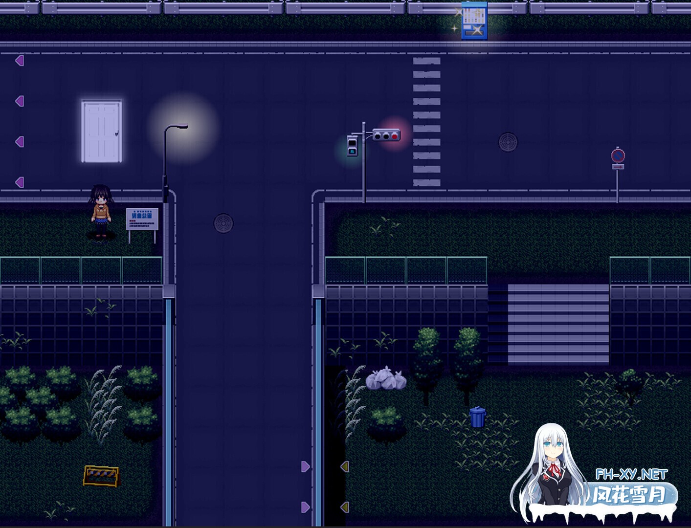691x528 pixels.
Task: Click the topmost purple left exit arrow
Action: click(x=20, y=60)
